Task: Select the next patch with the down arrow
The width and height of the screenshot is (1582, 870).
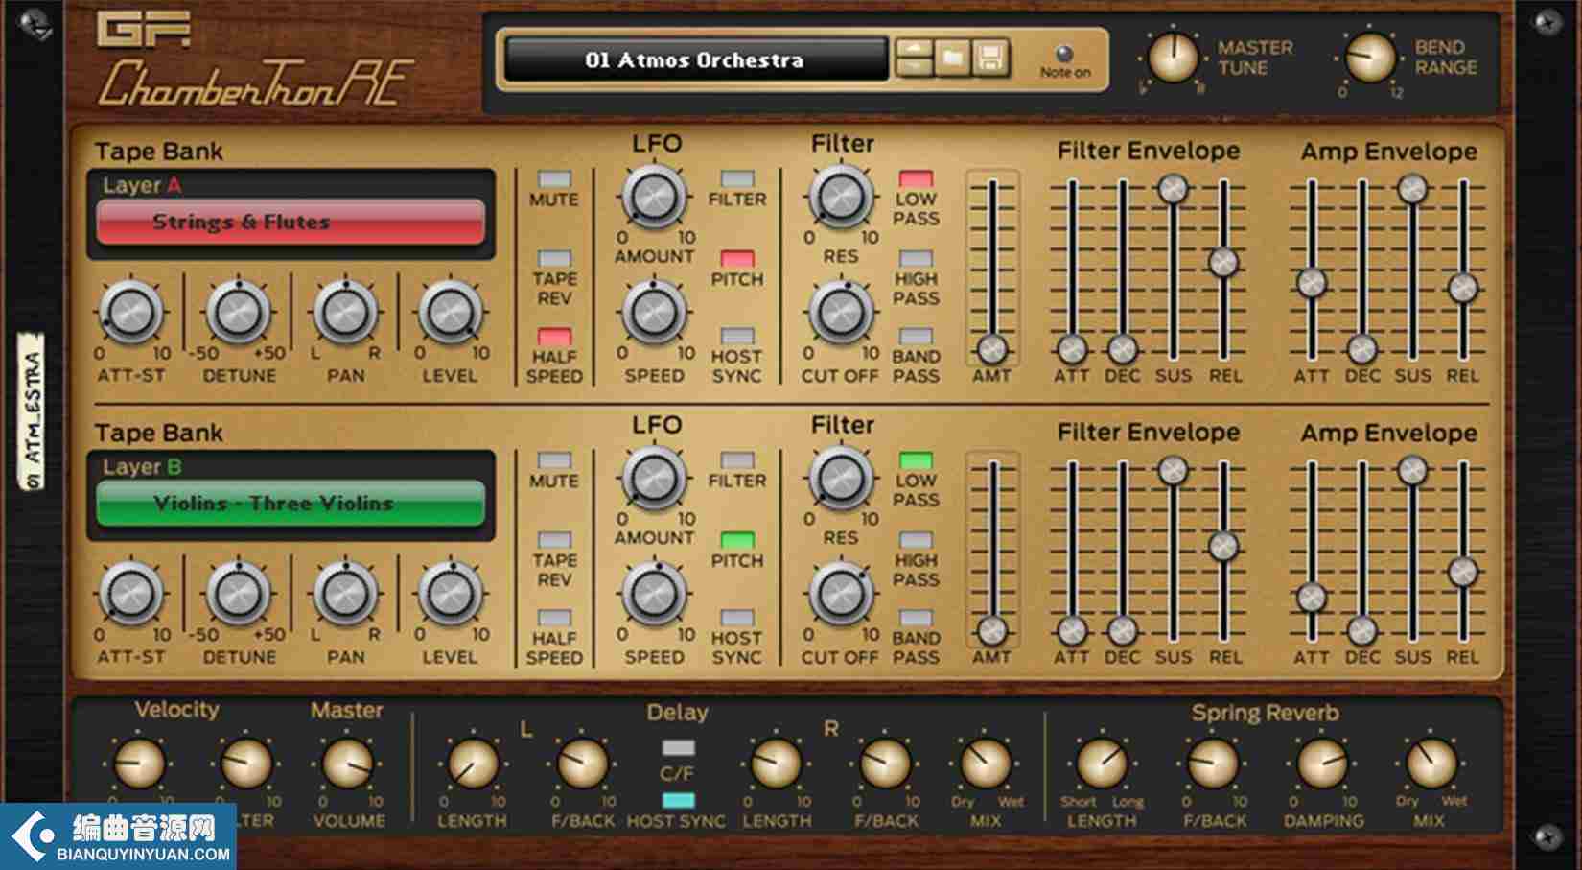Action: [914, 67]
